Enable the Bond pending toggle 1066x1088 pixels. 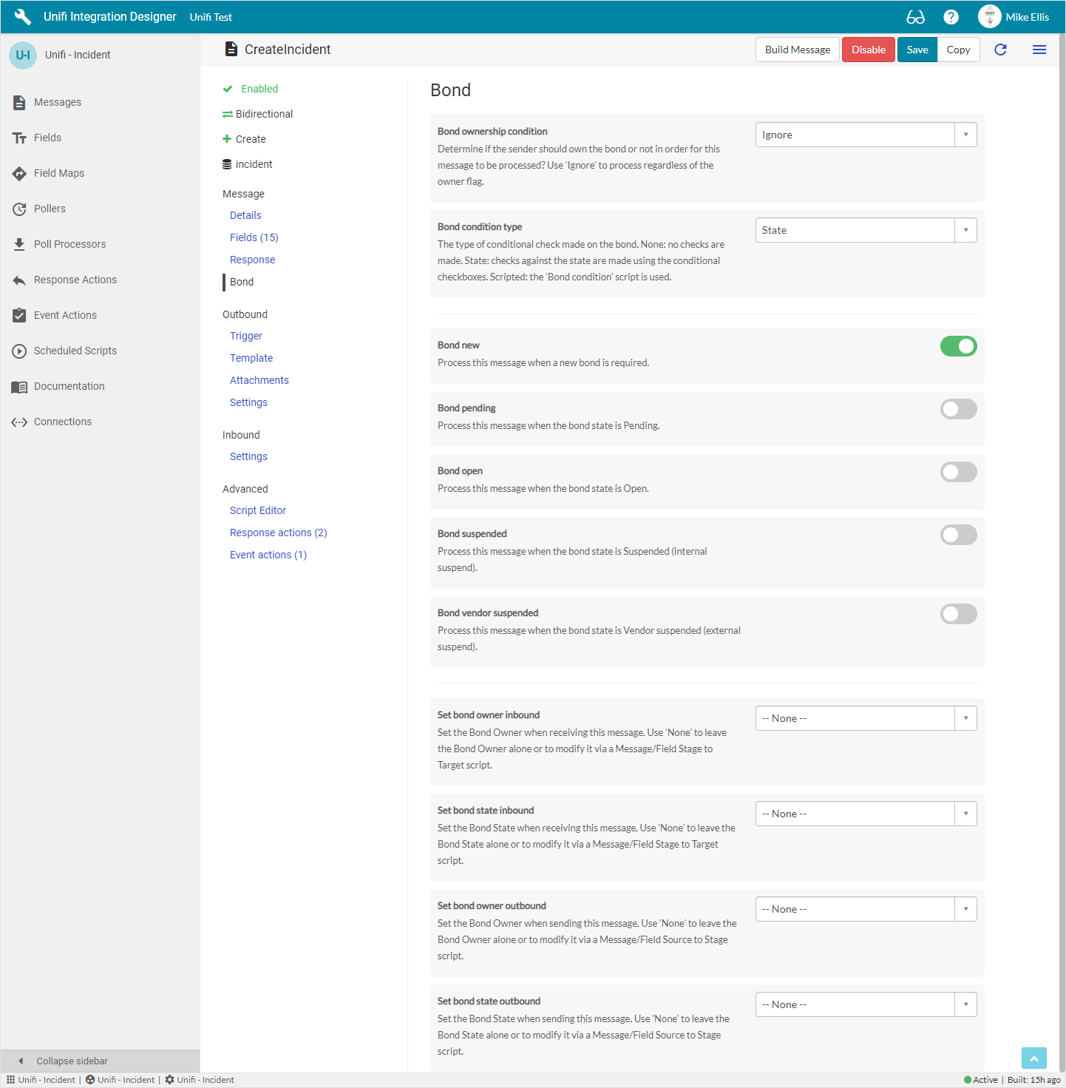(x=958, y=409)
